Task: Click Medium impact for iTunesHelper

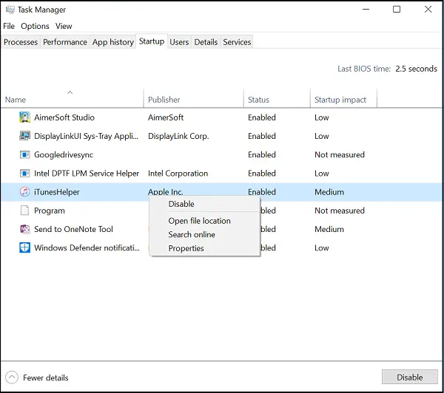Action: coord(329,192)
